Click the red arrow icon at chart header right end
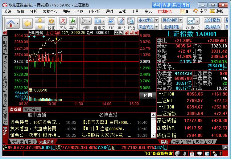The image size is (231, 159). point(137,33)
